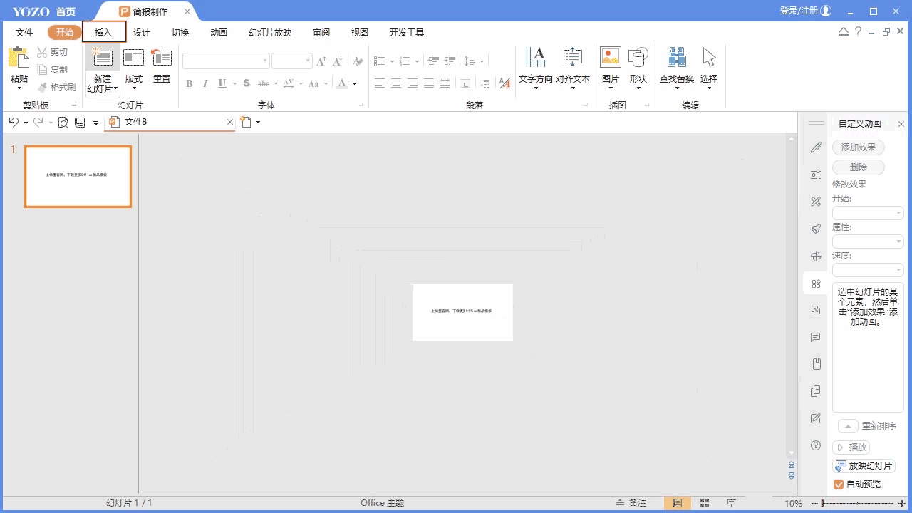The image size is (912, 513).
Task: Open the Shapes (形状) gallery
Action: coord(638,60)
